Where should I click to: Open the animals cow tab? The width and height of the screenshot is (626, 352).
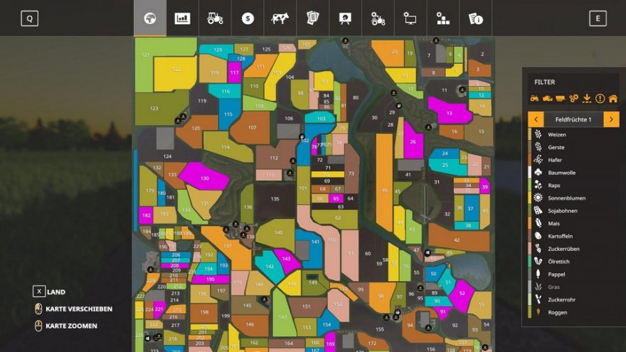click(x=280, y=18)
